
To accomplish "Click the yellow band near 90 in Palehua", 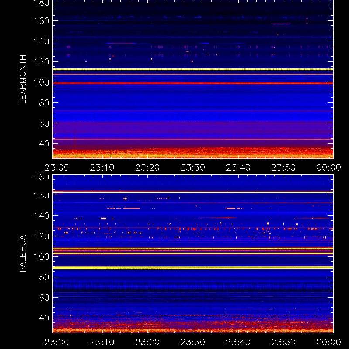I will click(193, 268).
